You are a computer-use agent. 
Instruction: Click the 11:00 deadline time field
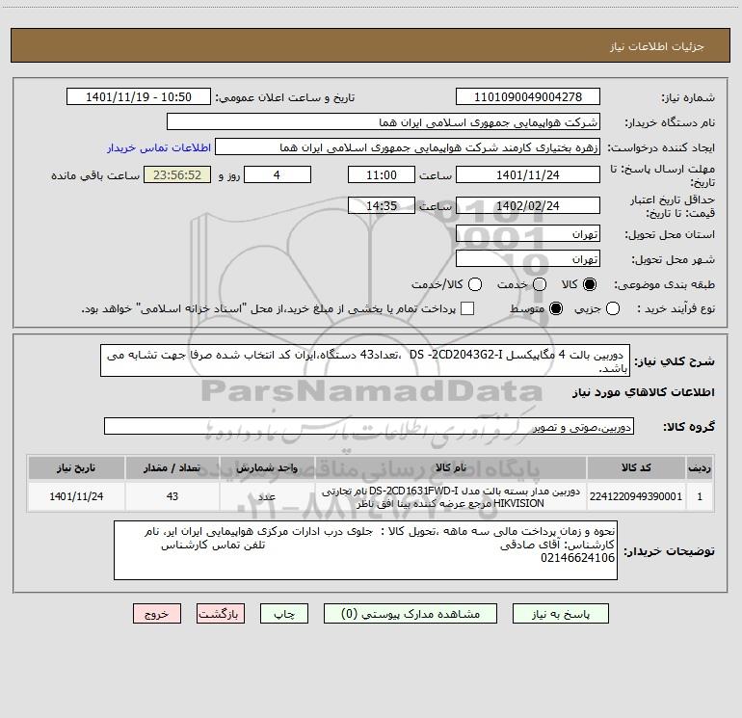click(x=382, y=175)
